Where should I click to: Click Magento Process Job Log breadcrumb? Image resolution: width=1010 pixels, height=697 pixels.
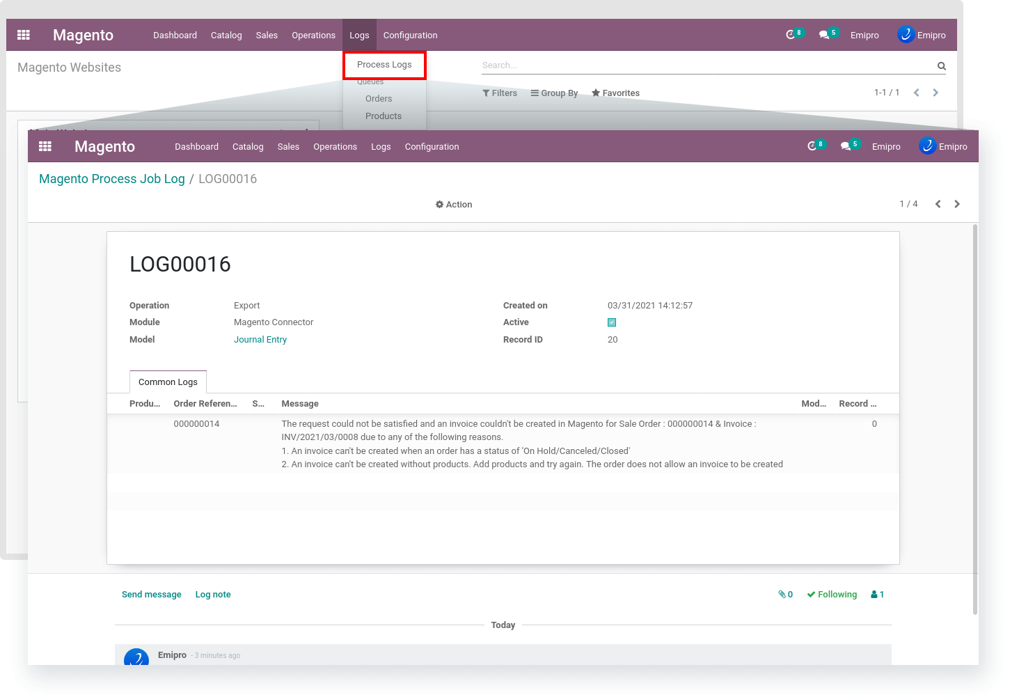pyautogui.click(x=112, y=179)
